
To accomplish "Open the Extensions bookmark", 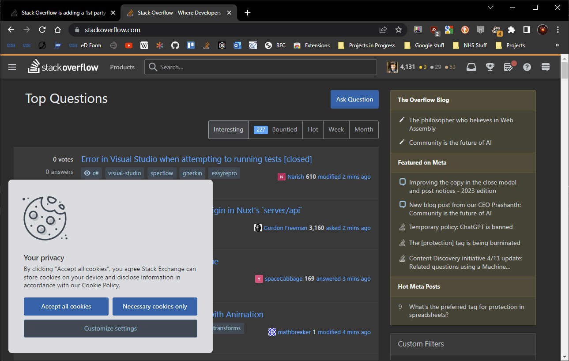I will [x=312, y=45].
